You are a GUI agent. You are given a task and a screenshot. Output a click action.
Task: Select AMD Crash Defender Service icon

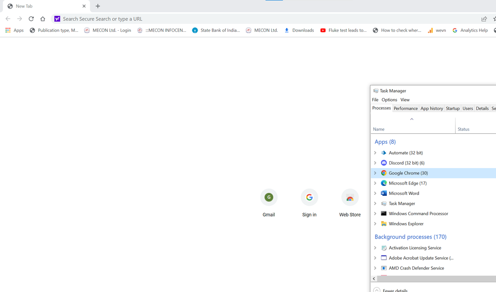[x=384, y=268]
